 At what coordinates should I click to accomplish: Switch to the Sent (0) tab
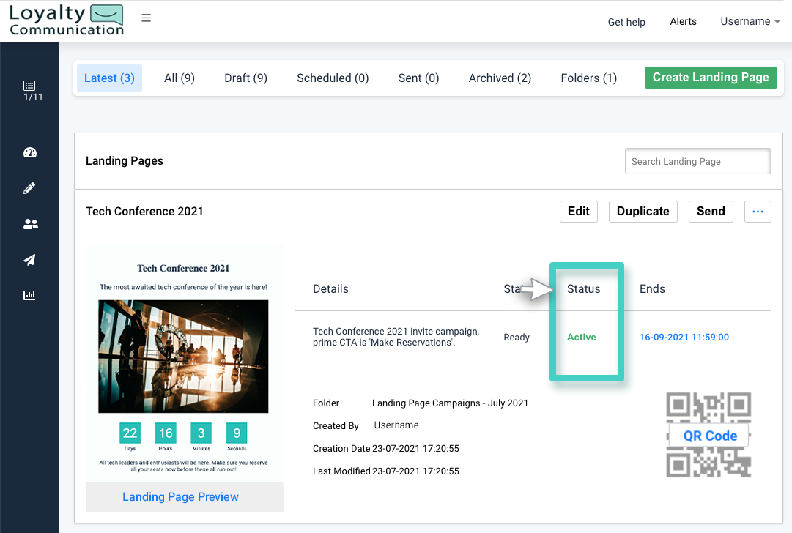(419, 78)
